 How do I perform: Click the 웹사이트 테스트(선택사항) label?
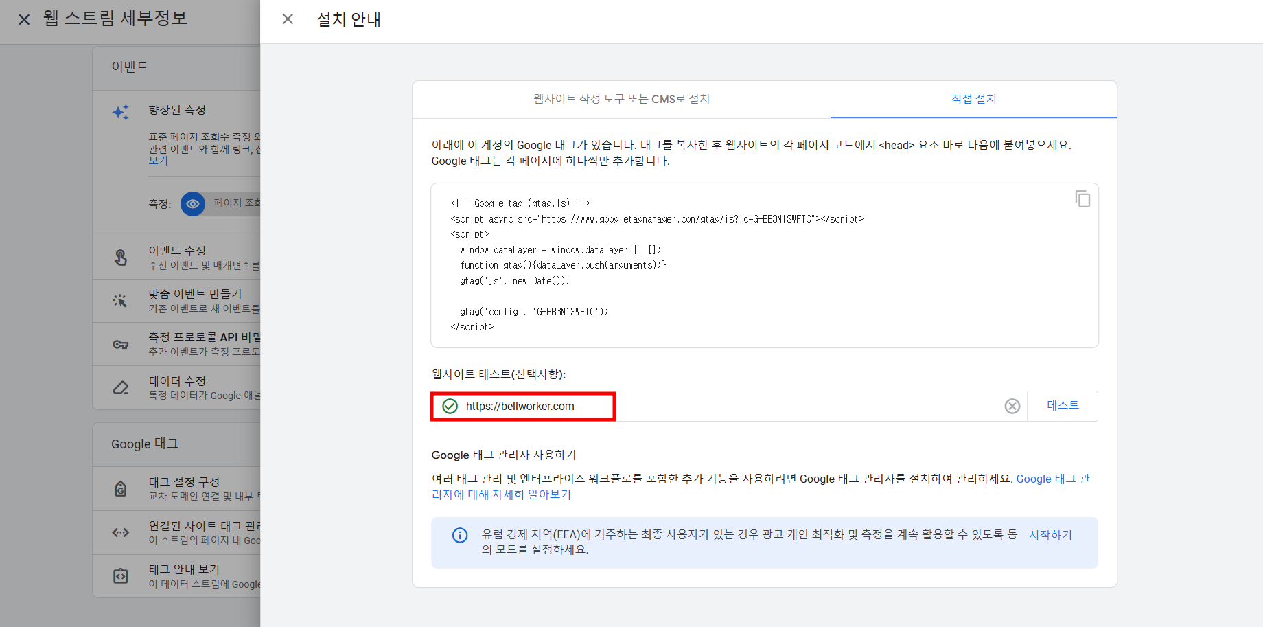498,374
